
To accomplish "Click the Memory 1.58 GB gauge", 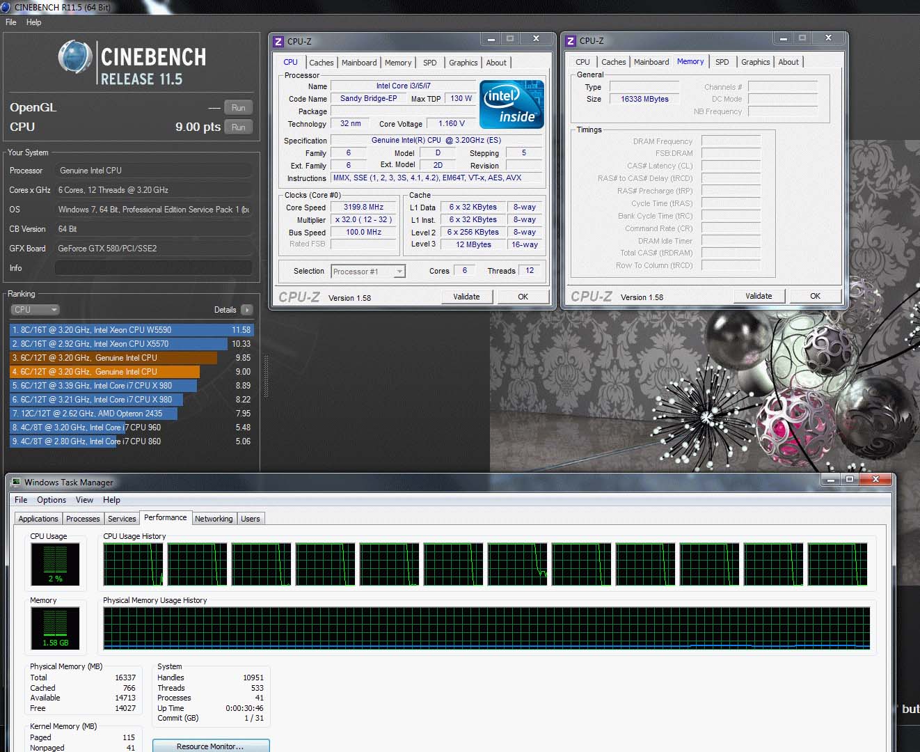I will pyautogui.click(x=55, y=627).
